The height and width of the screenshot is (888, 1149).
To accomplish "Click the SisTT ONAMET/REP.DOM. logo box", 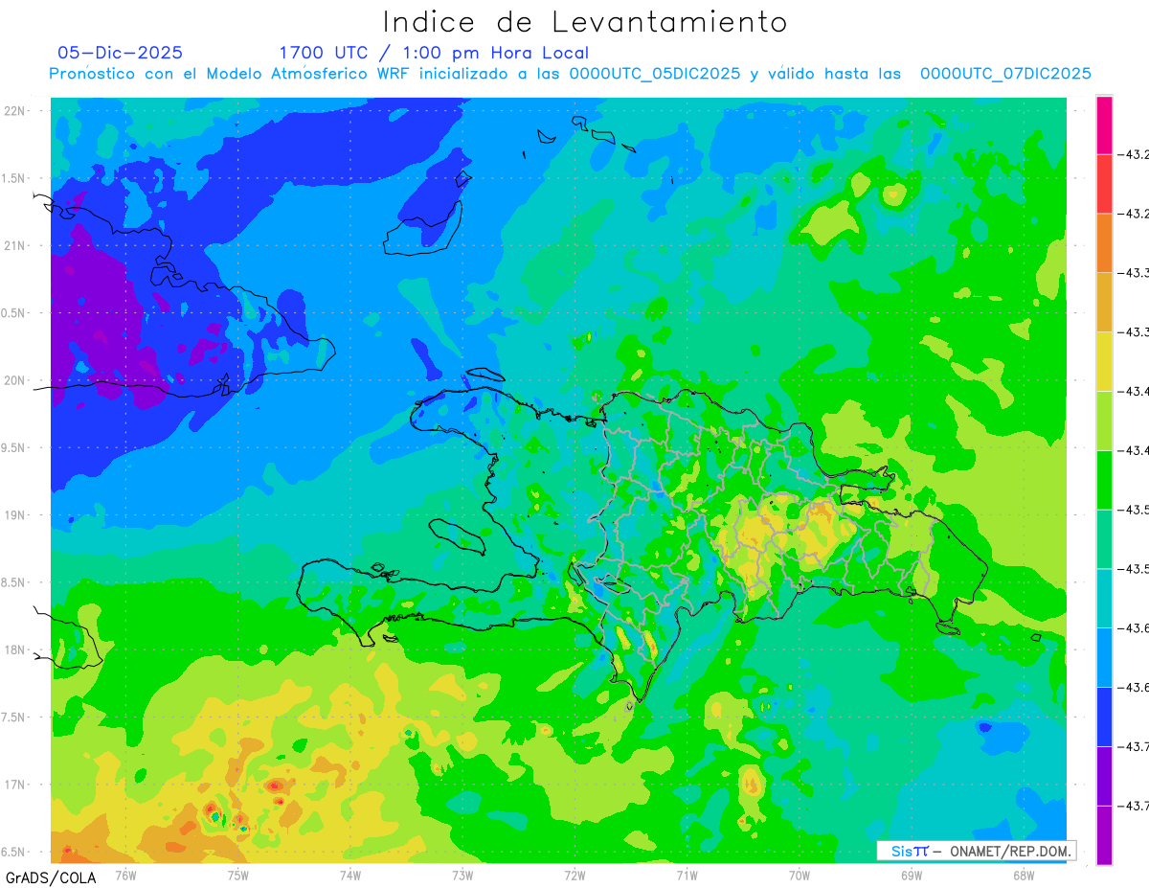I will [x=976, y=851].
